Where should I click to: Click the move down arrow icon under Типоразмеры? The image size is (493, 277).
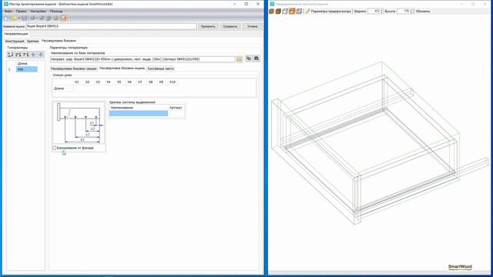point(41,55)
